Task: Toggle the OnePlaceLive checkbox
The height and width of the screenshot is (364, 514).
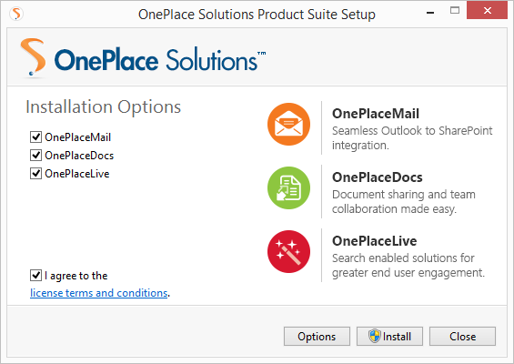Action: tap(35, 173)
